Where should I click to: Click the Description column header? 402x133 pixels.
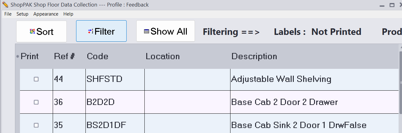click(254, 56)
